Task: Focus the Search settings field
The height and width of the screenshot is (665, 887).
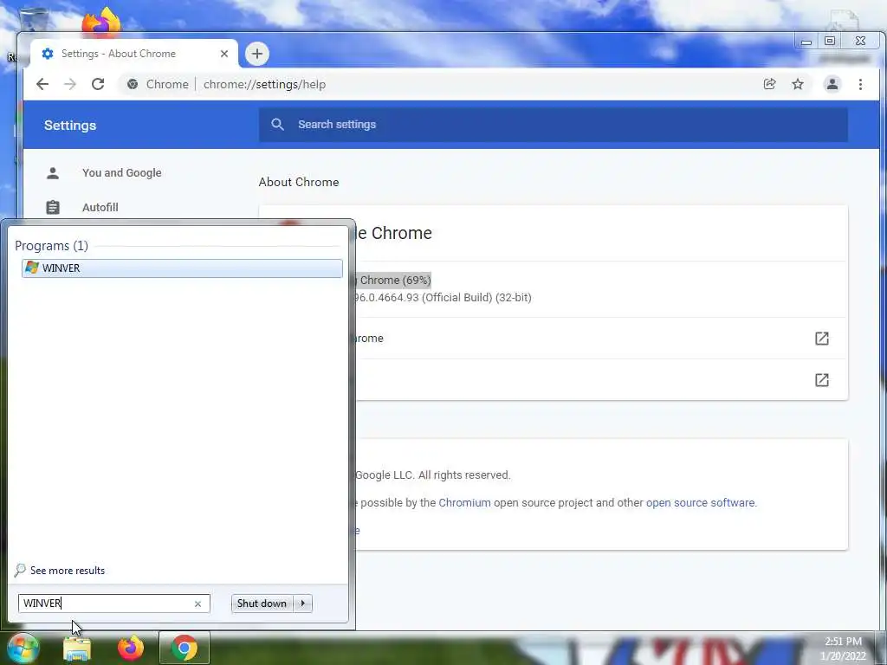Action: coord(554,125)
